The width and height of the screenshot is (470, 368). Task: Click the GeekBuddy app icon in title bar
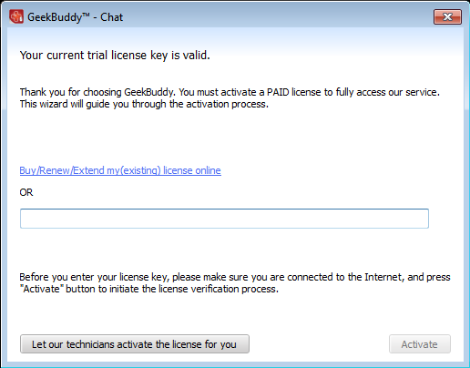[x=16, y=16]
